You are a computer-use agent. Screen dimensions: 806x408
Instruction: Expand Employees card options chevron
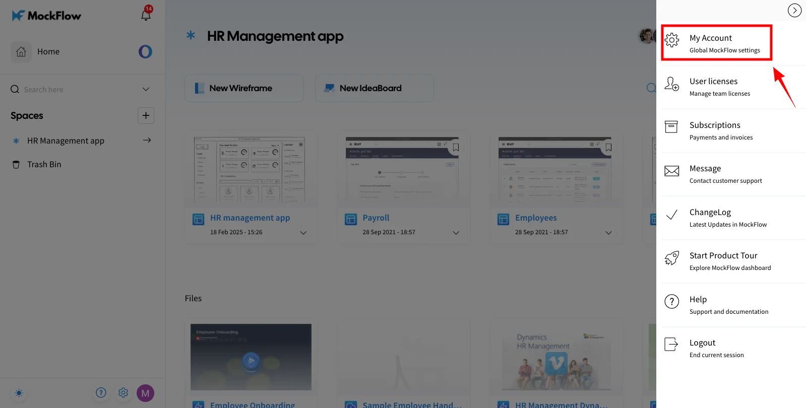[x=608, y=233]
